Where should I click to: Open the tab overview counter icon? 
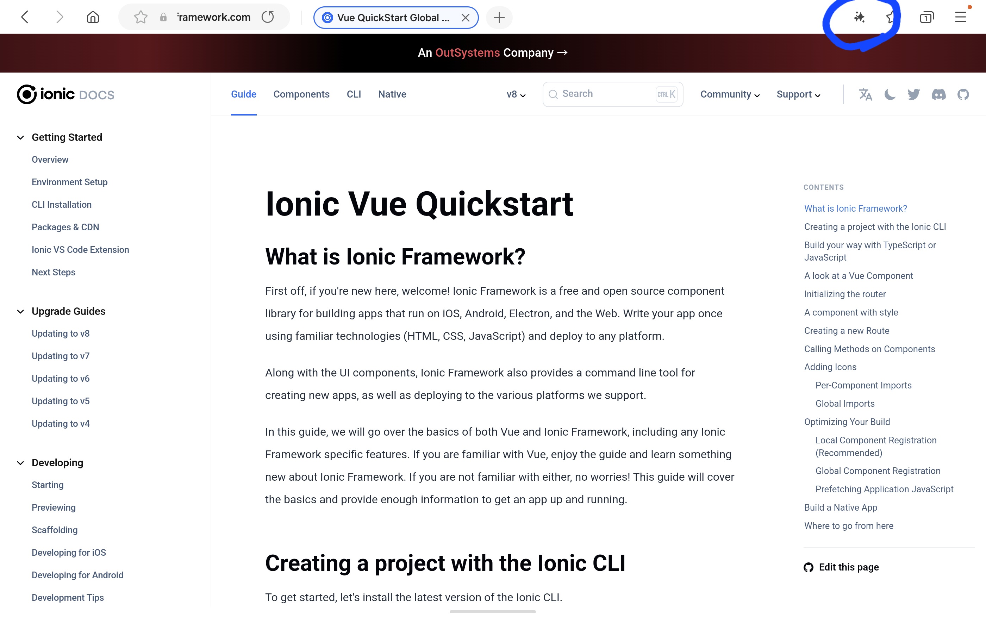[x=927, y=17]
